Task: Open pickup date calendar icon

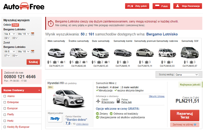Action: click(32, 34)
